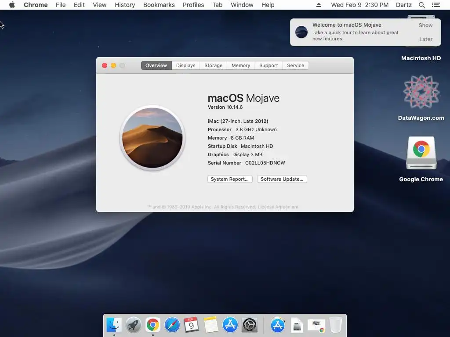Open the License Agreement link
450x337 pixels.
pyautogui.click(x=278, y=207)
